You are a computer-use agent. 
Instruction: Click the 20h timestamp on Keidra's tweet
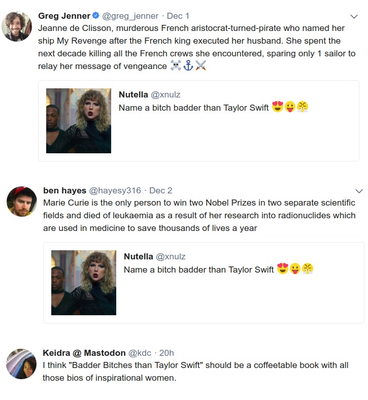[166, 353]
